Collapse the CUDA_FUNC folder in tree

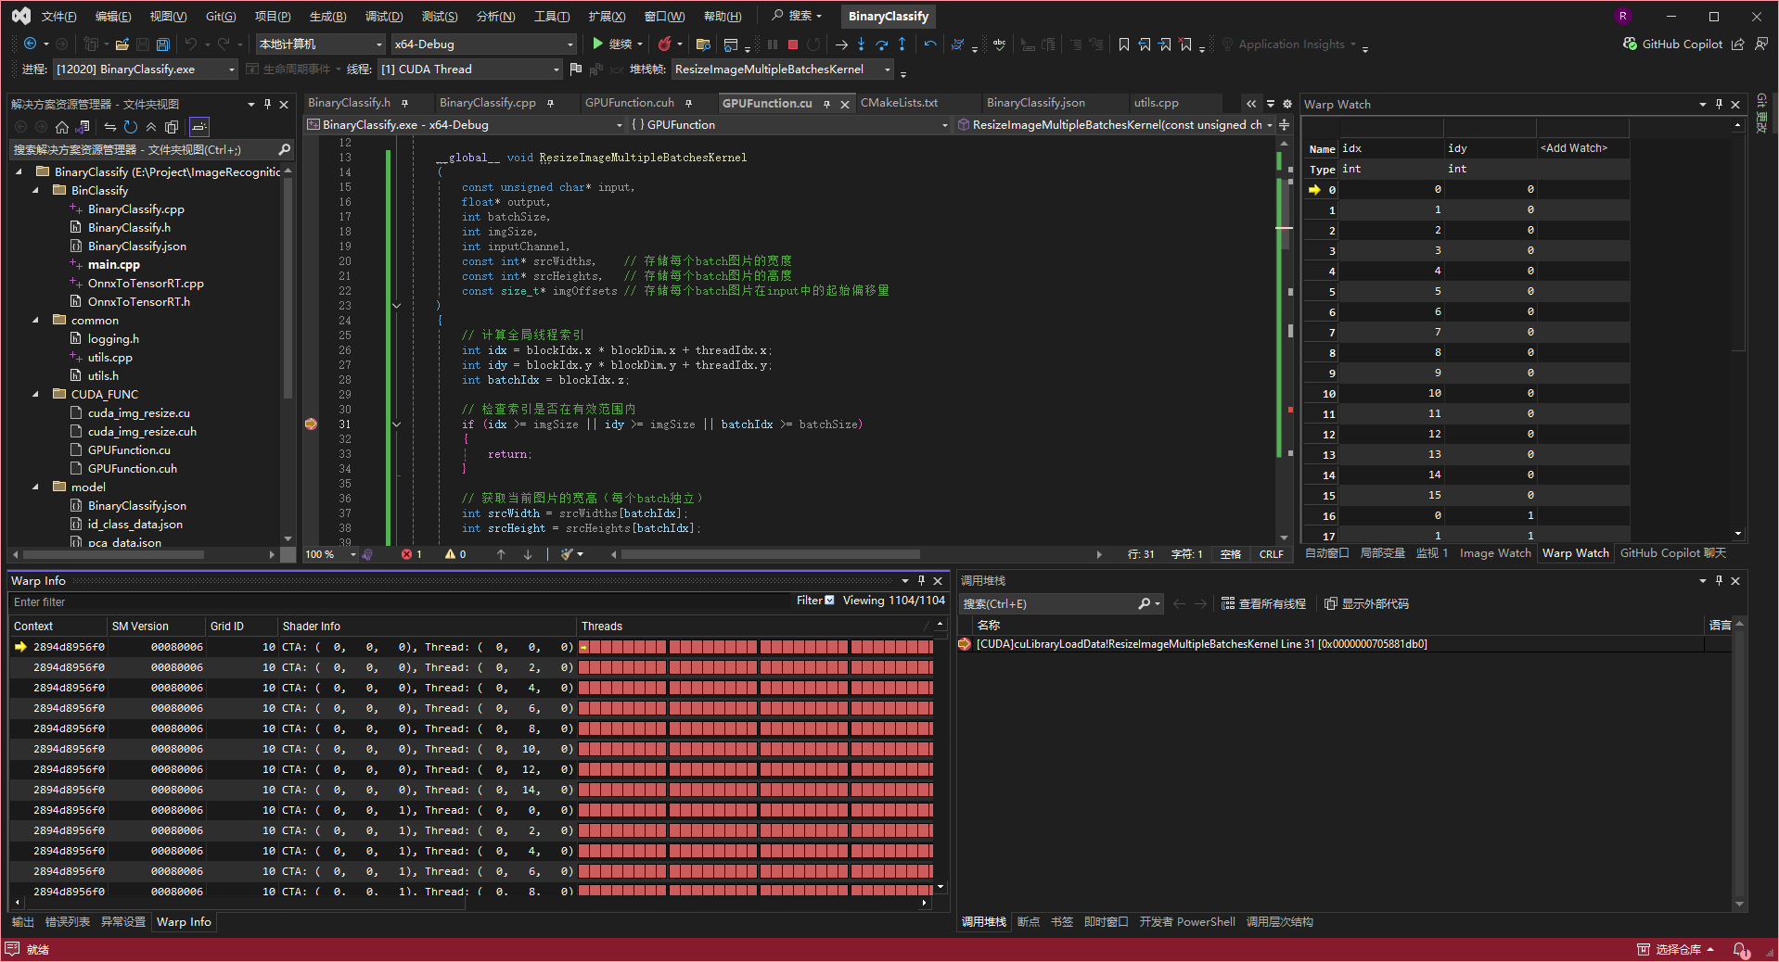(36, 394)
